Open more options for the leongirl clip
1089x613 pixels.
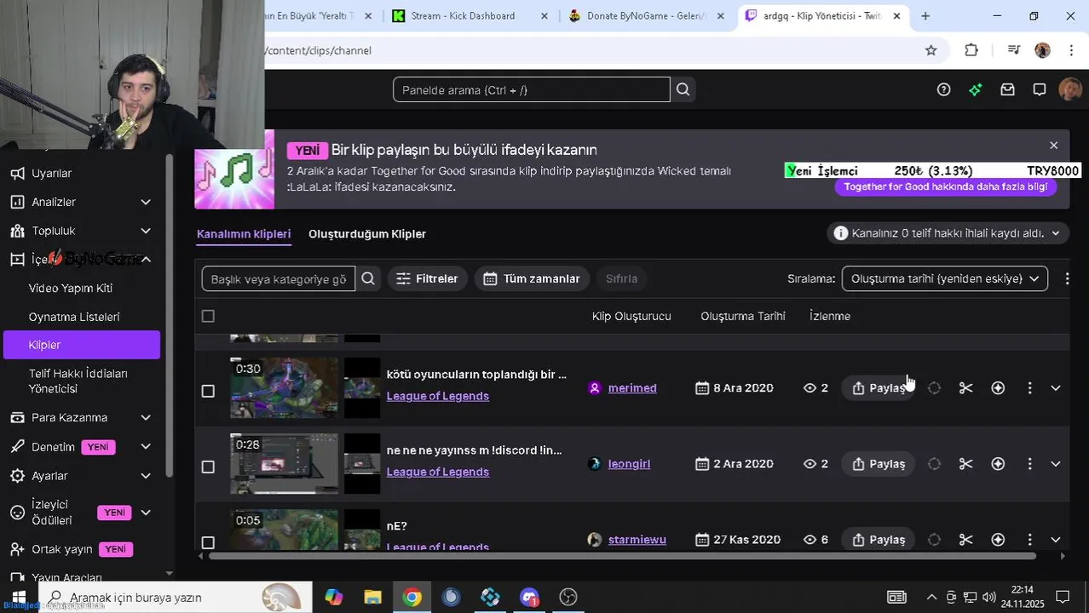click(1029, 464)
